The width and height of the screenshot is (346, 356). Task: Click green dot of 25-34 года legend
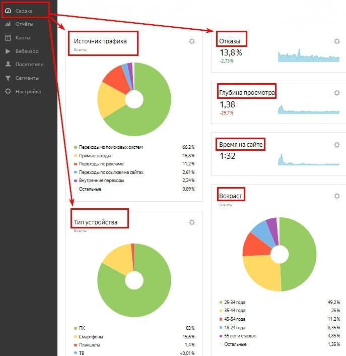(x=221, y=303)
